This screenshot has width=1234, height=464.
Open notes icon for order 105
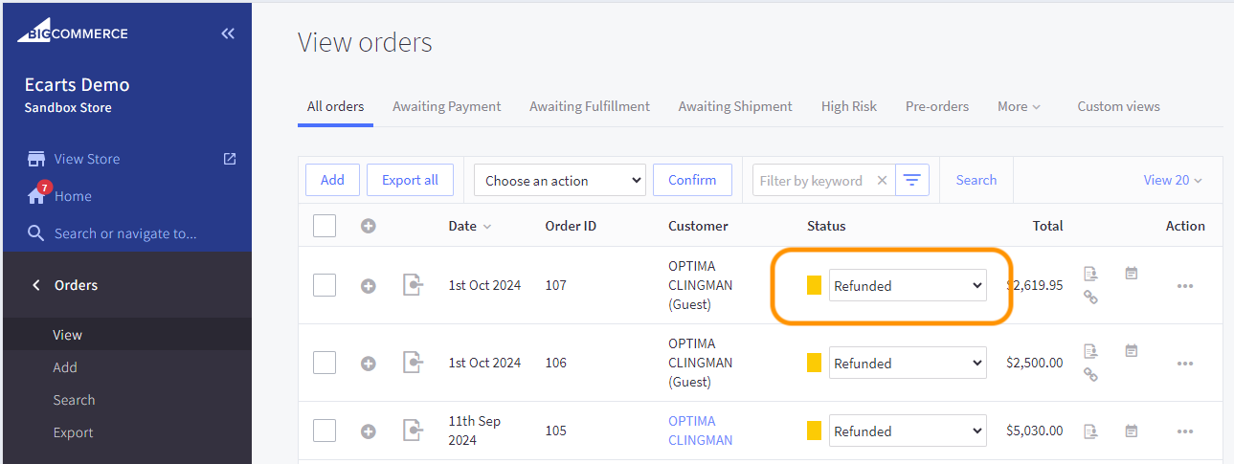pyautogui.click(x=1132, y=431)
